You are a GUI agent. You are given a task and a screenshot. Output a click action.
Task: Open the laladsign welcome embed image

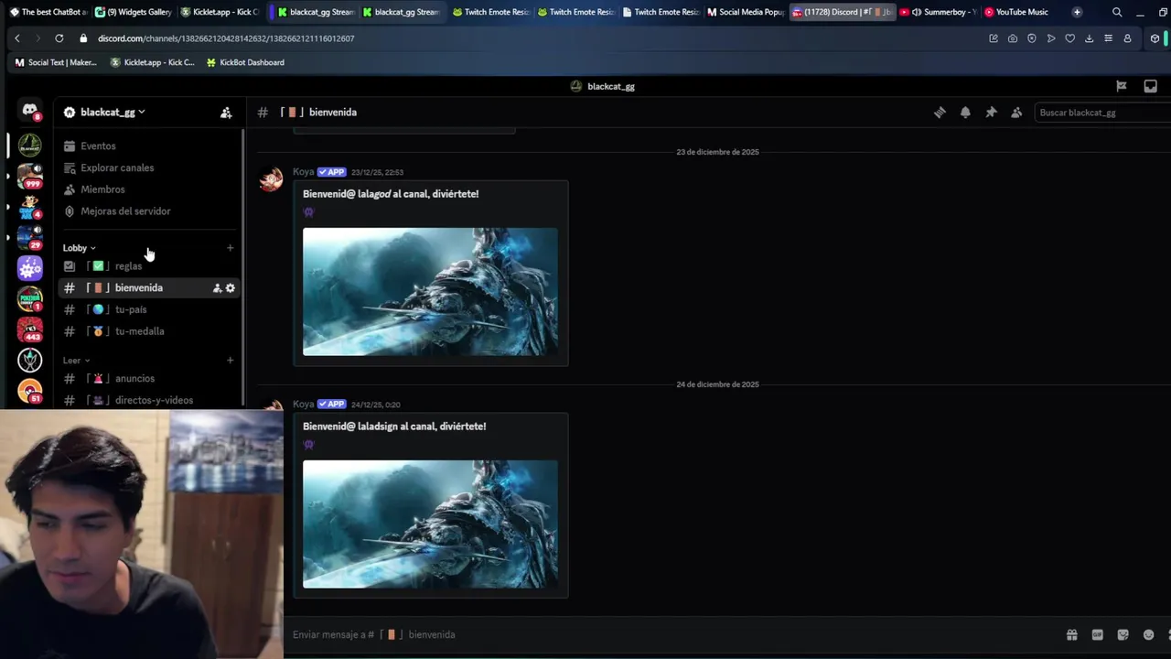[x=430, y=524]
